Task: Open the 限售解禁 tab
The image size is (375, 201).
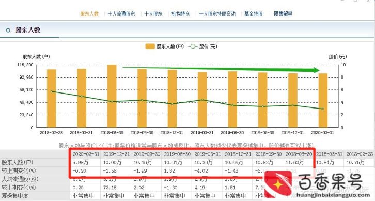Action: click(x=283, y=14)
